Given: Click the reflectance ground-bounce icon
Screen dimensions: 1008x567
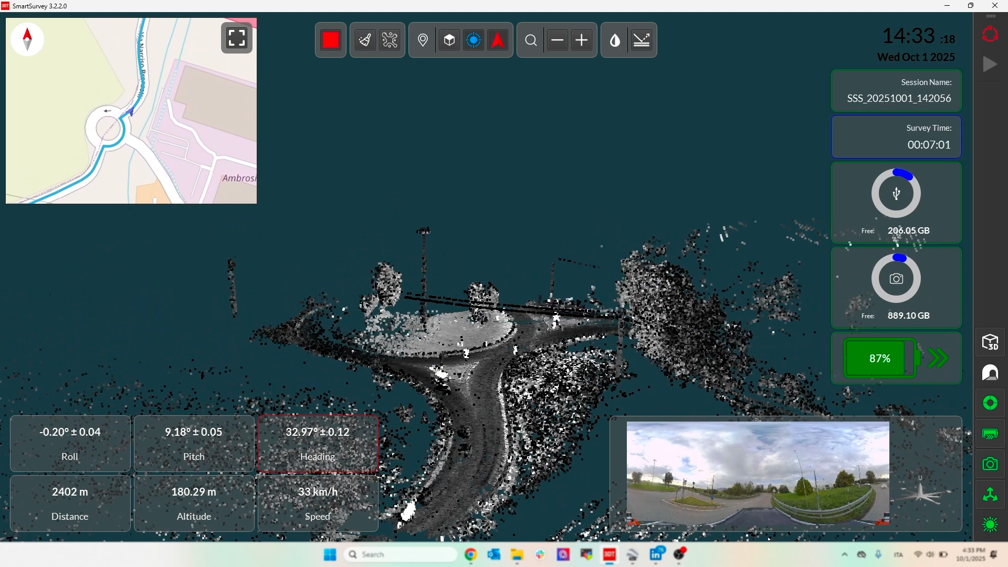Looking at the screenshot, I should [x=642, y=40].
